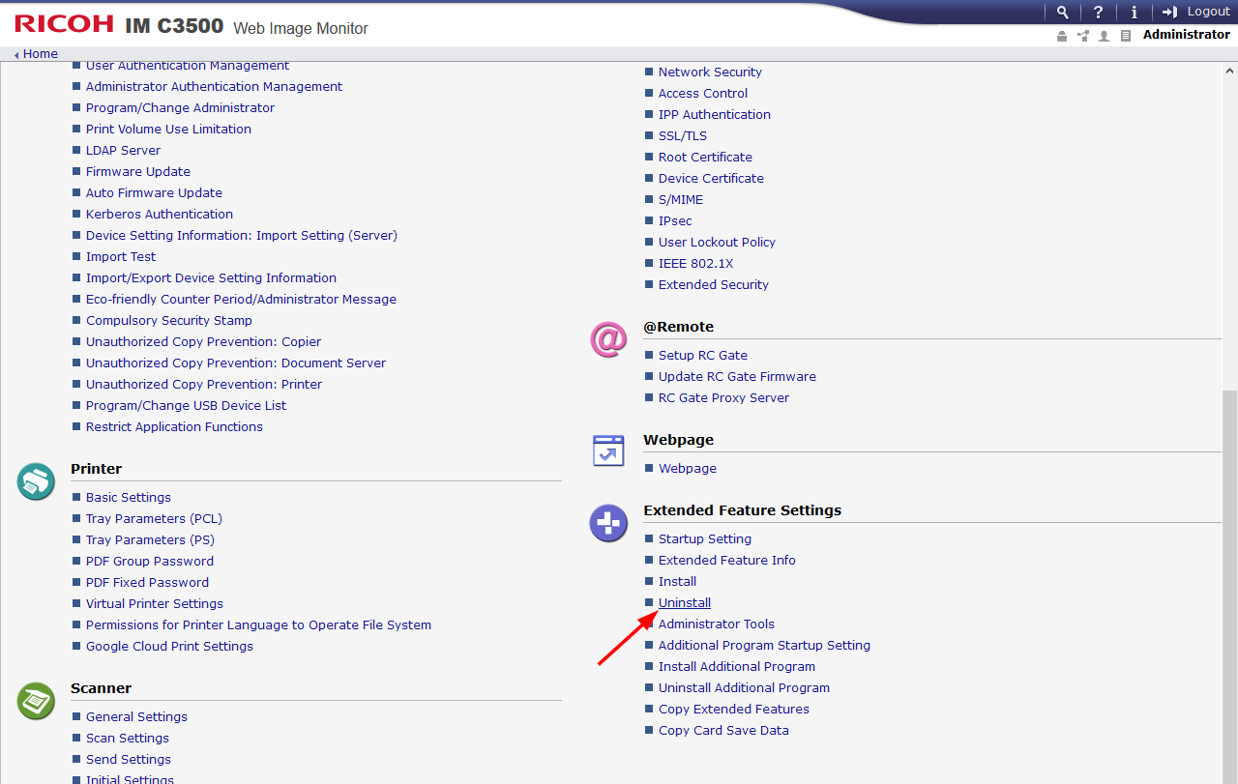Open Restrict Application Functions link
Viewport: 1238px width, 784px height.
tap(174, 427)
